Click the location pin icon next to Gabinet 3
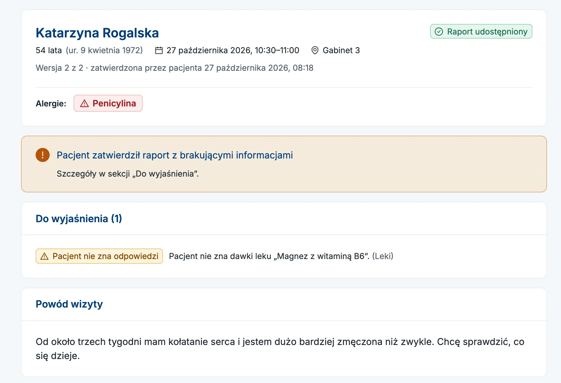561x383 pixels. (x=315, y=50)
